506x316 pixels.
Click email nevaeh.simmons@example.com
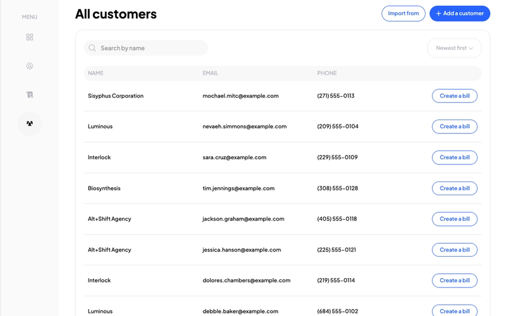245,126
